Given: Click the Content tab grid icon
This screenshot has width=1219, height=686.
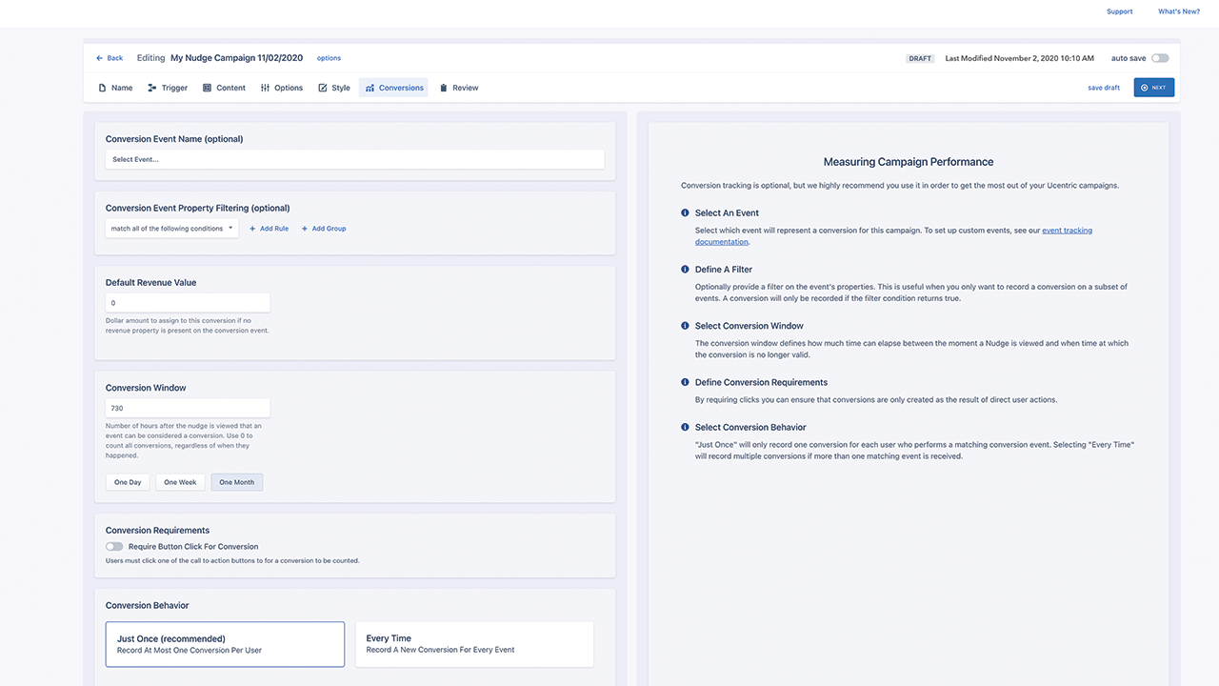Looking at the screenshot, I should click(208, 88).
